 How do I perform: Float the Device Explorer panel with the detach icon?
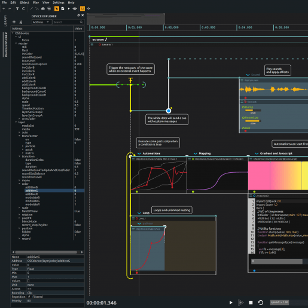(78, 16)
